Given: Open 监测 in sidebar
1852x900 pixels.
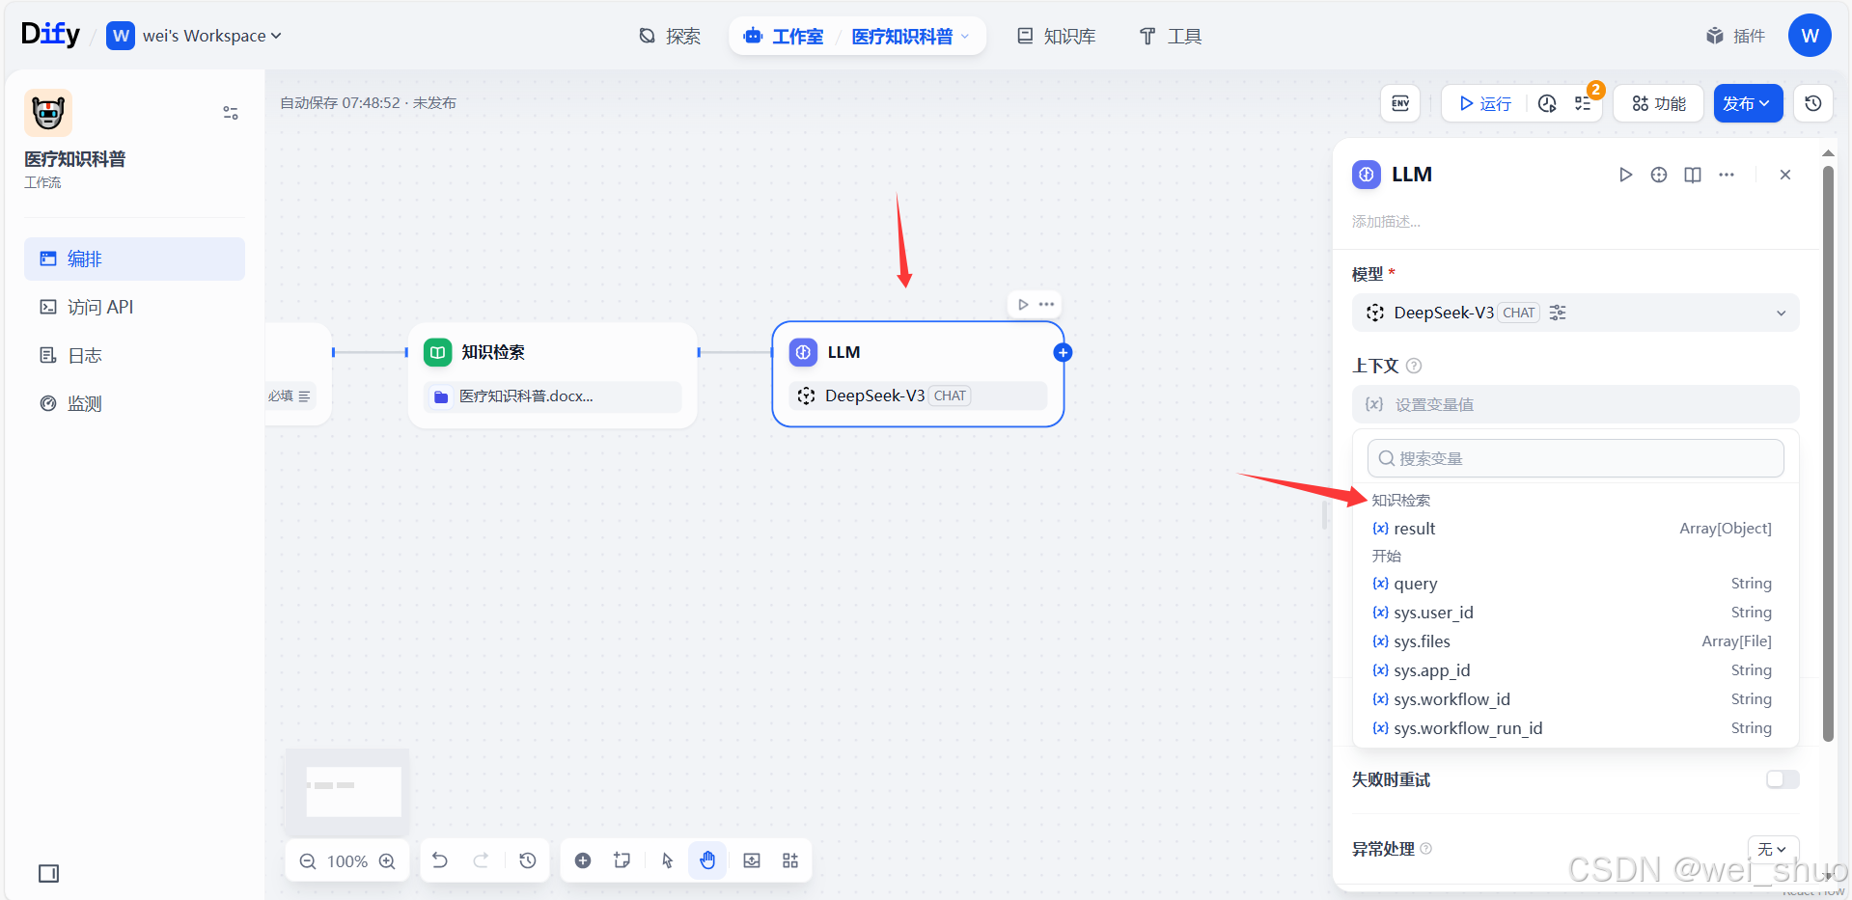Looking at the screenshot, I should click(x=134, y=403).
